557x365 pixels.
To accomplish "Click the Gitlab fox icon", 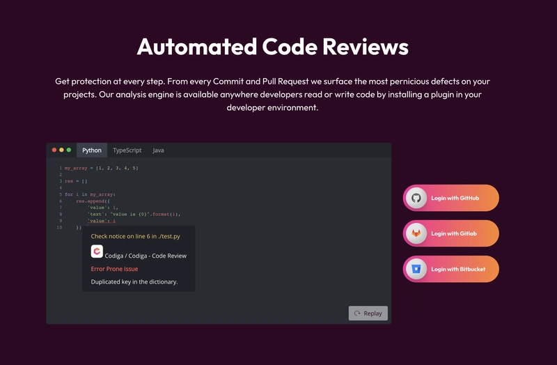I will 416,233.
